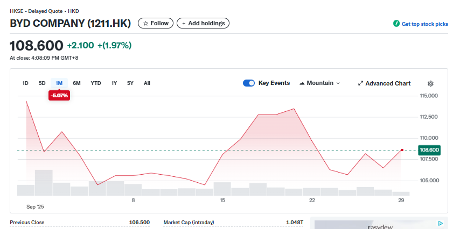Click the 115.000 axis label
Screen dimensions: 453x229
click(429, 96)
